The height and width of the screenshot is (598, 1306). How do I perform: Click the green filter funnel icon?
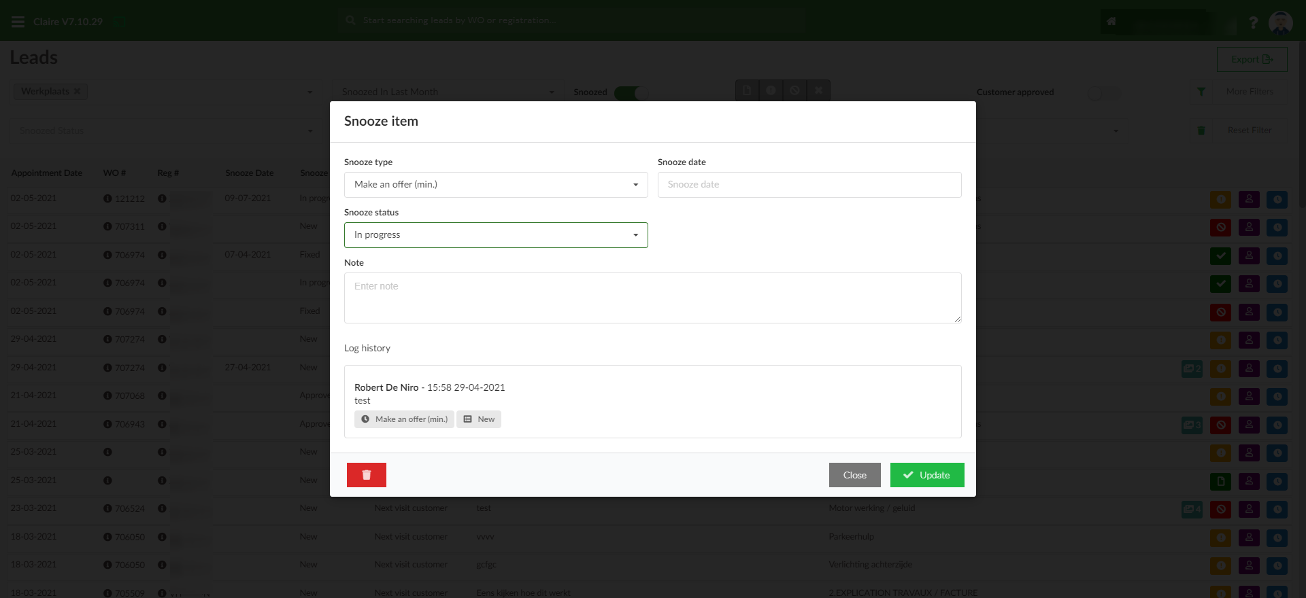coord(1201,92)
